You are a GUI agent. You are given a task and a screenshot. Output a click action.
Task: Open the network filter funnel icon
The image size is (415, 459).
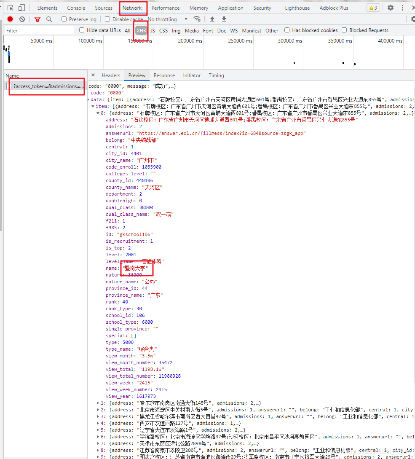[x=37, y=19]
